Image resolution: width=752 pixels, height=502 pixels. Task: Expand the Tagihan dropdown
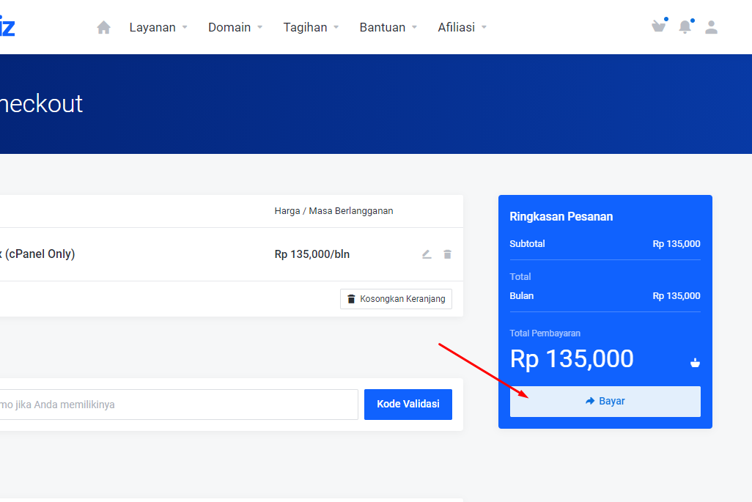pyautogui.click(x=311, y=27)
